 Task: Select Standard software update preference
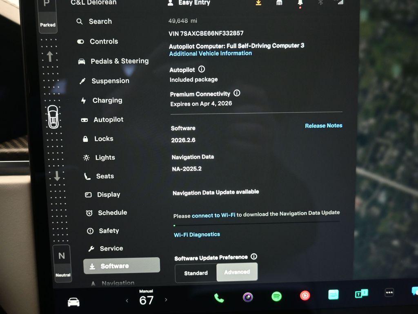click(x=196, y=273)
